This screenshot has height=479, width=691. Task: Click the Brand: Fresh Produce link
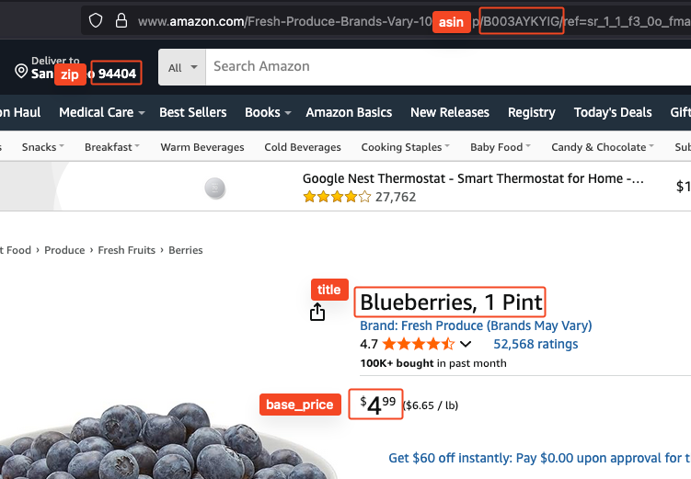coord(476,325)
